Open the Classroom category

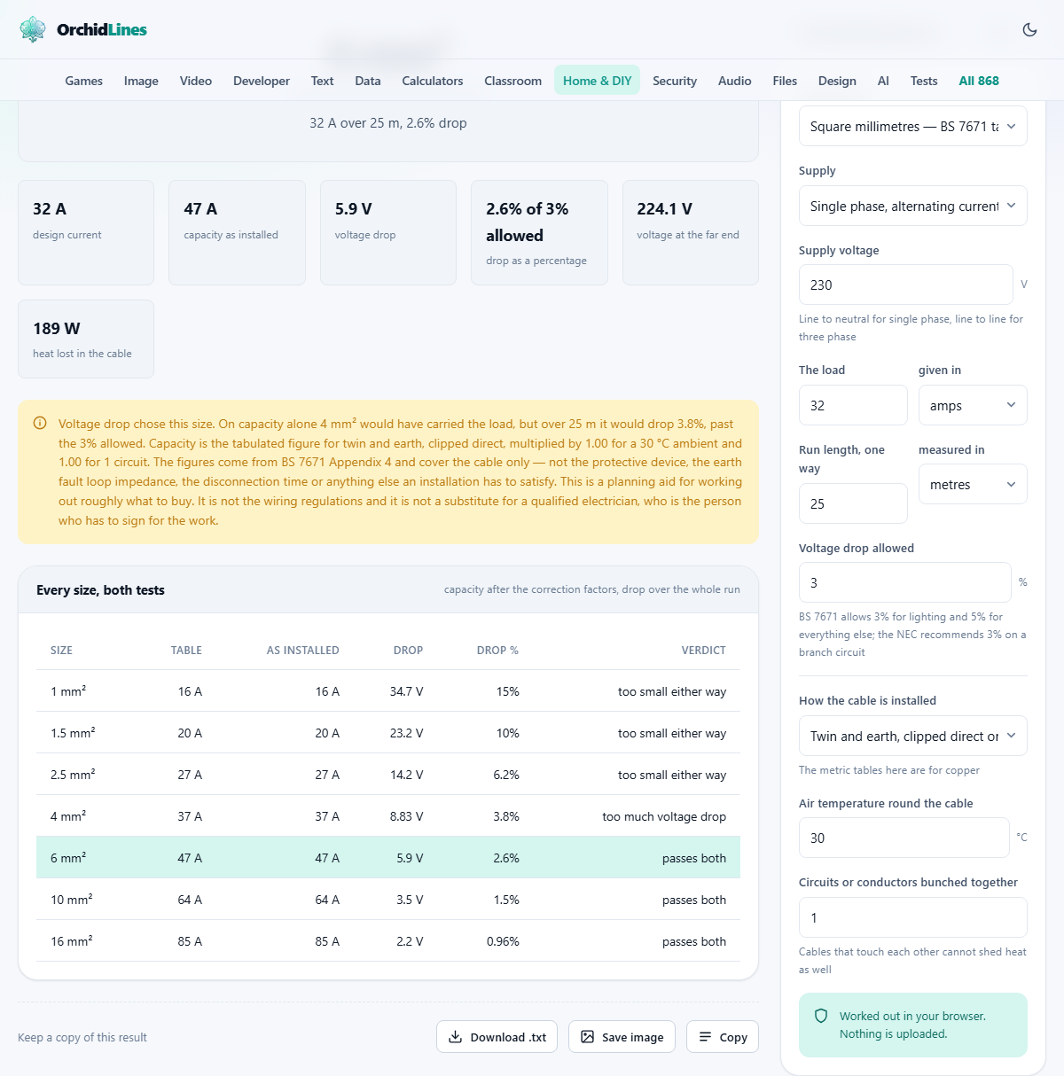(513, 81)
